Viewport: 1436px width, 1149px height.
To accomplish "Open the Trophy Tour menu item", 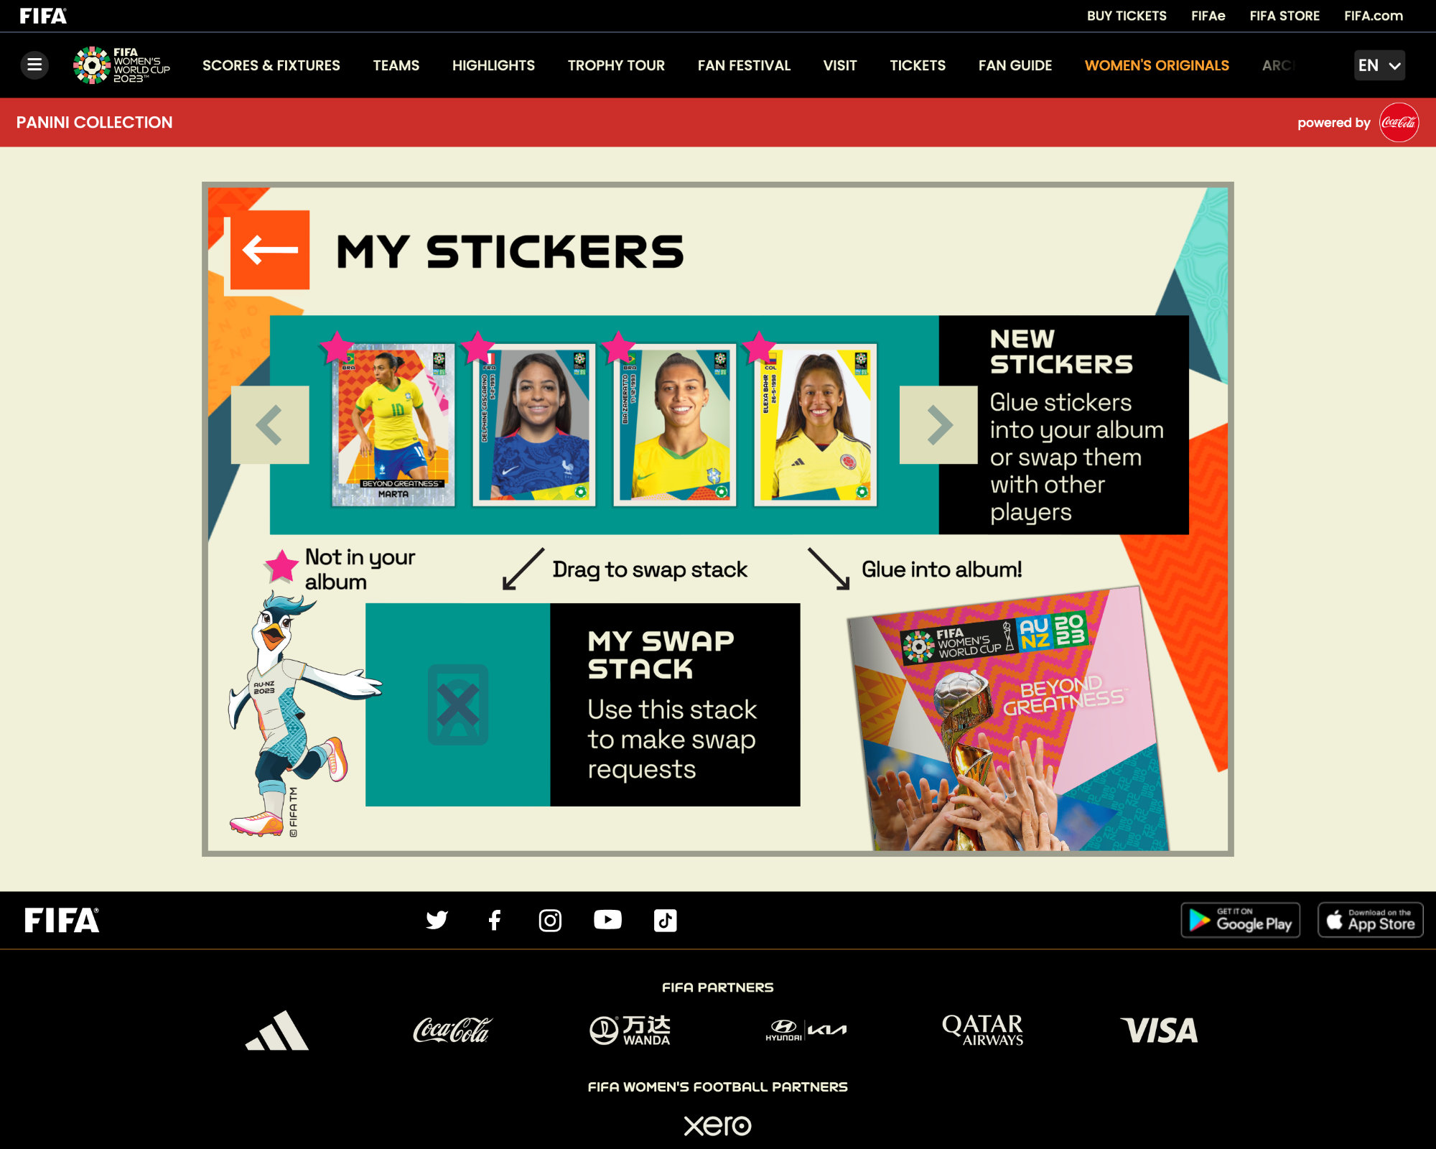I will tap(616, 65).
